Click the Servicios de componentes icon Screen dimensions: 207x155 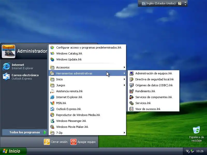[x=131, y=97]
